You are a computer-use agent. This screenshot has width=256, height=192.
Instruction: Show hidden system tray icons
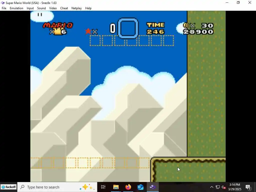point(211,187)
